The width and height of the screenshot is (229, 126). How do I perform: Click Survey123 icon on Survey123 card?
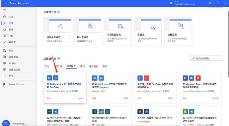(x=185, y=111)
